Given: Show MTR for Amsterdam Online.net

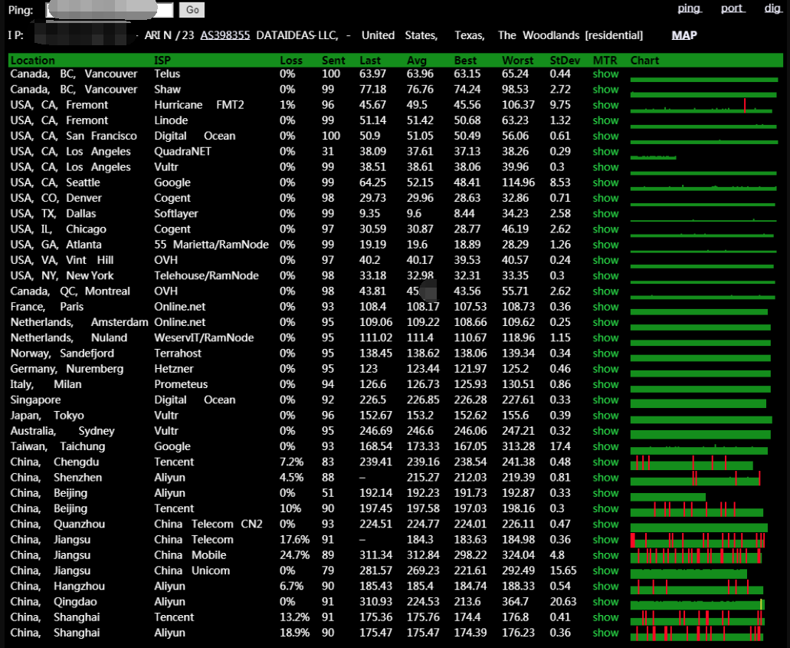Looking at the screenshot, I should coord(605,323).
